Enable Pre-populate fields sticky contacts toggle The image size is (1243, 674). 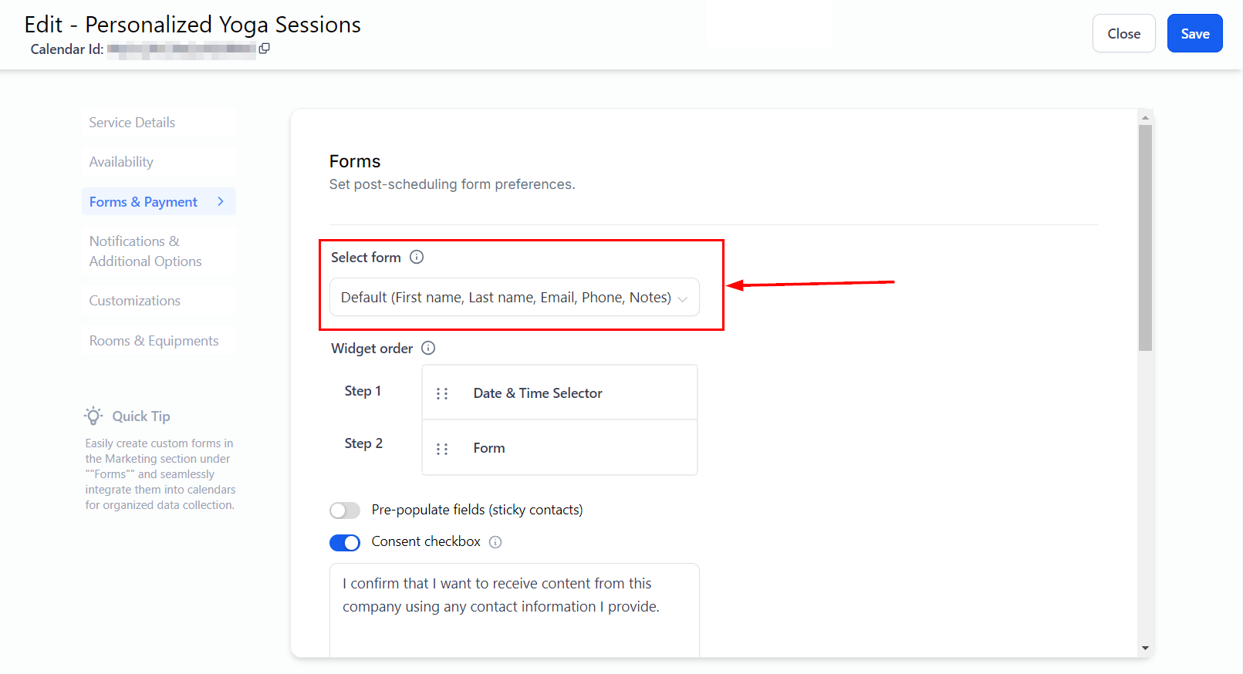pos(345,511)
